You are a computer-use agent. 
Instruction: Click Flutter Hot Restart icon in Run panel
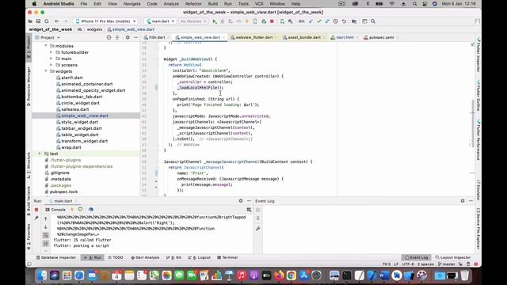coord(81,209)
